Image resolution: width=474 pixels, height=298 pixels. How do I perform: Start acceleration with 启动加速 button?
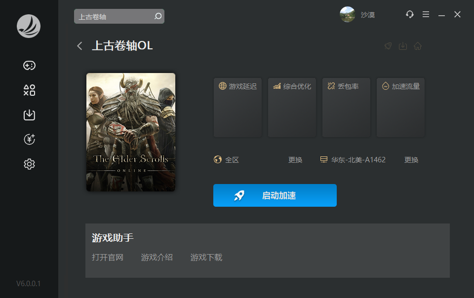[275, 195]
